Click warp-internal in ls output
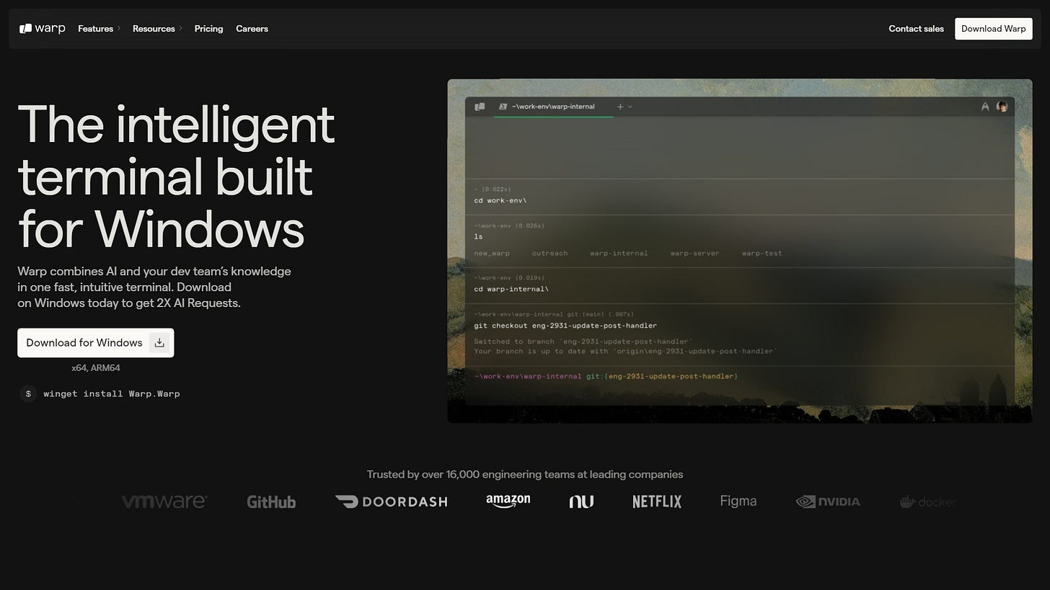 (619, 254)
